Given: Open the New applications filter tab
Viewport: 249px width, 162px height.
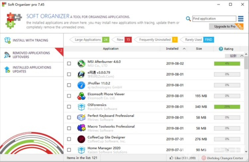Looking at the screenshot, I should (x=122, y=40).
